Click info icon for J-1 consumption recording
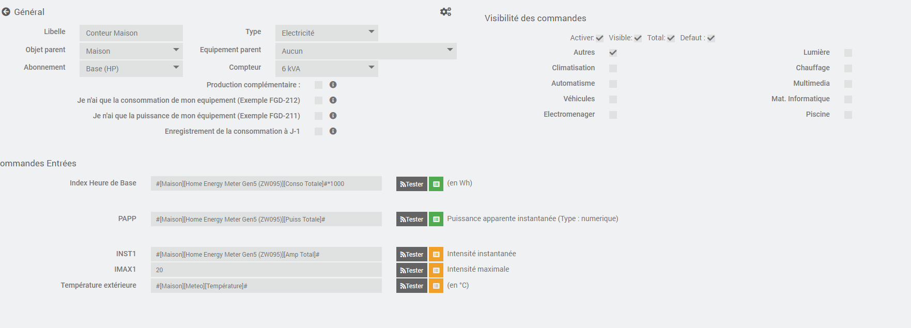Viewport: 911px width, 328px height. coord(333,131)
